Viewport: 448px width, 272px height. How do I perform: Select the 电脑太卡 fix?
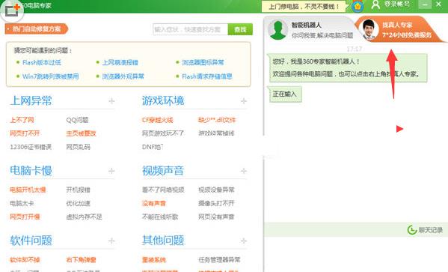point(22,204)
